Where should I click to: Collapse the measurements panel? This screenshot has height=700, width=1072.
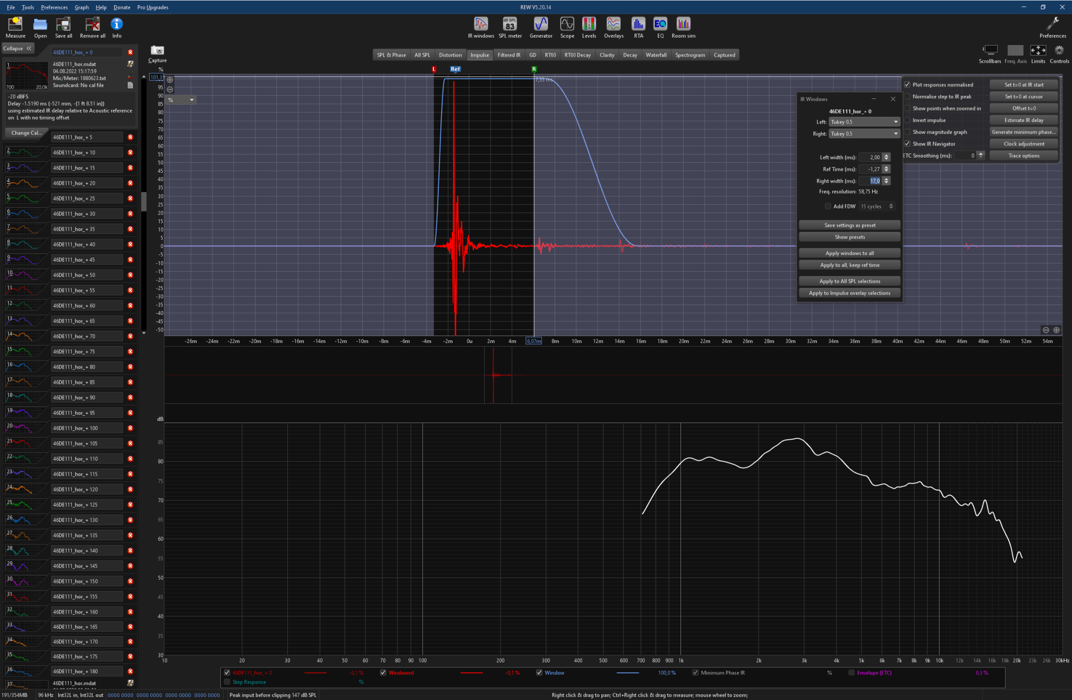click(17, 49)
